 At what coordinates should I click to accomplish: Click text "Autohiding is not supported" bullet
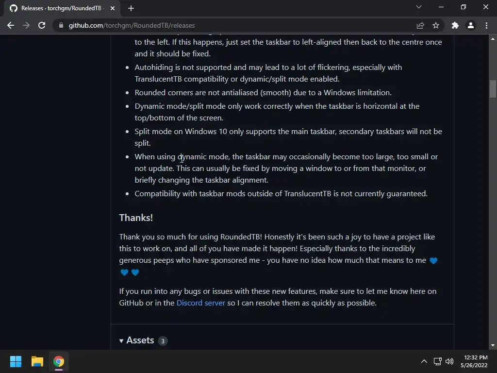(268, 73)
